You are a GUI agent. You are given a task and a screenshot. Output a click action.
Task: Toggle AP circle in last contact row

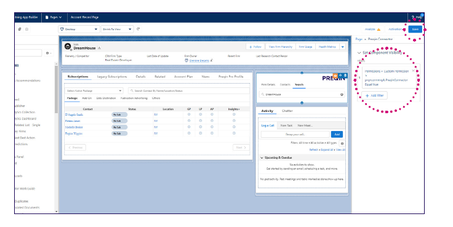[x=212, y=133]
